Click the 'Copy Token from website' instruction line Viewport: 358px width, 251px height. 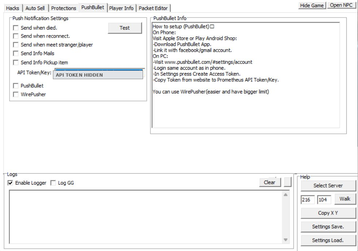pyautogui.click(x=216, y=80)
